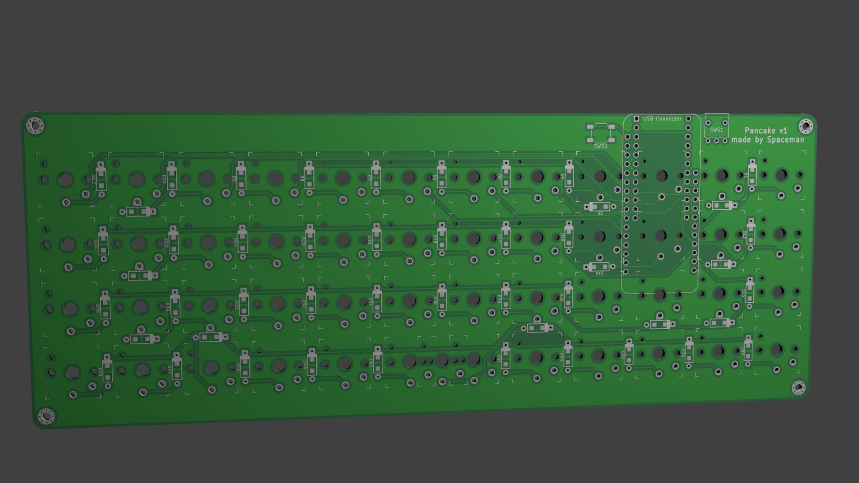The image size is (859, 483).
Task: Click the "USB Connector" silkscreen label
Action: [x=662, y=119]
